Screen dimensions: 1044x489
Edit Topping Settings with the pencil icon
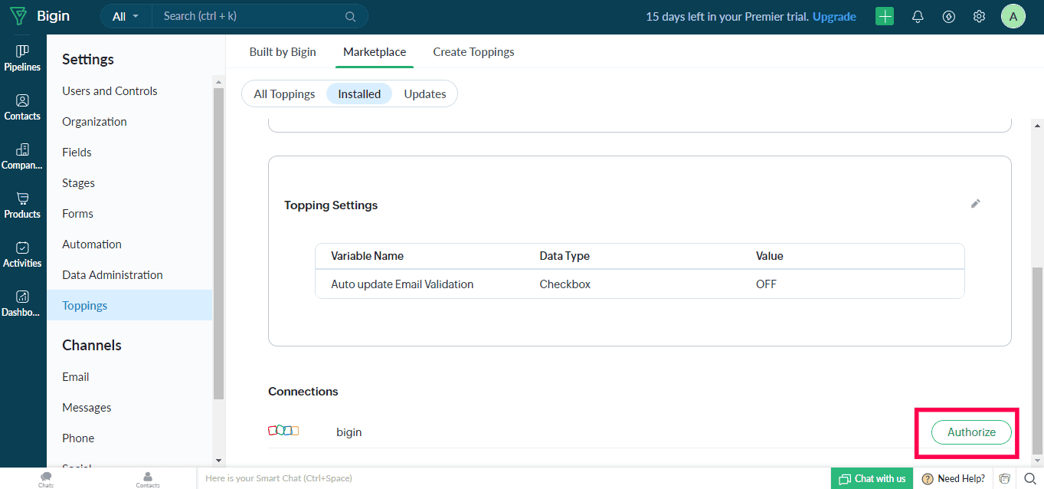pyautogui.click(x=975, y=204)
